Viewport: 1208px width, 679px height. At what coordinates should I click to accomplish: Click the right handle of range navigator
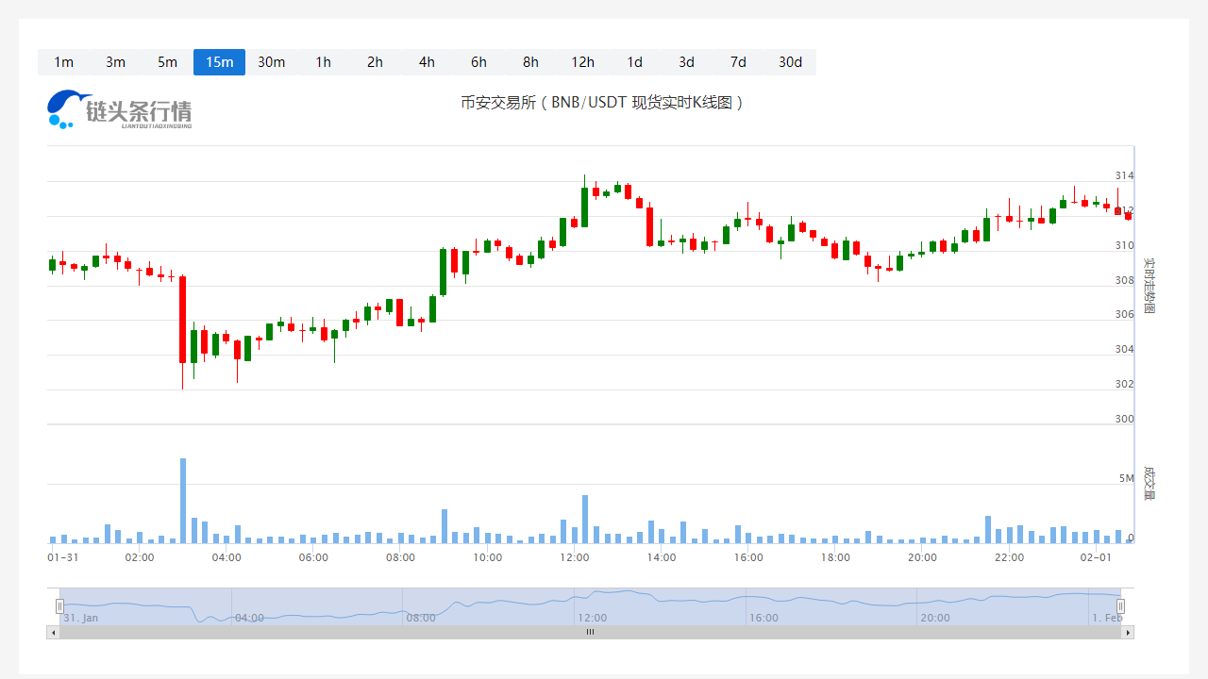pyautogui.click(x=1120, y=605)
